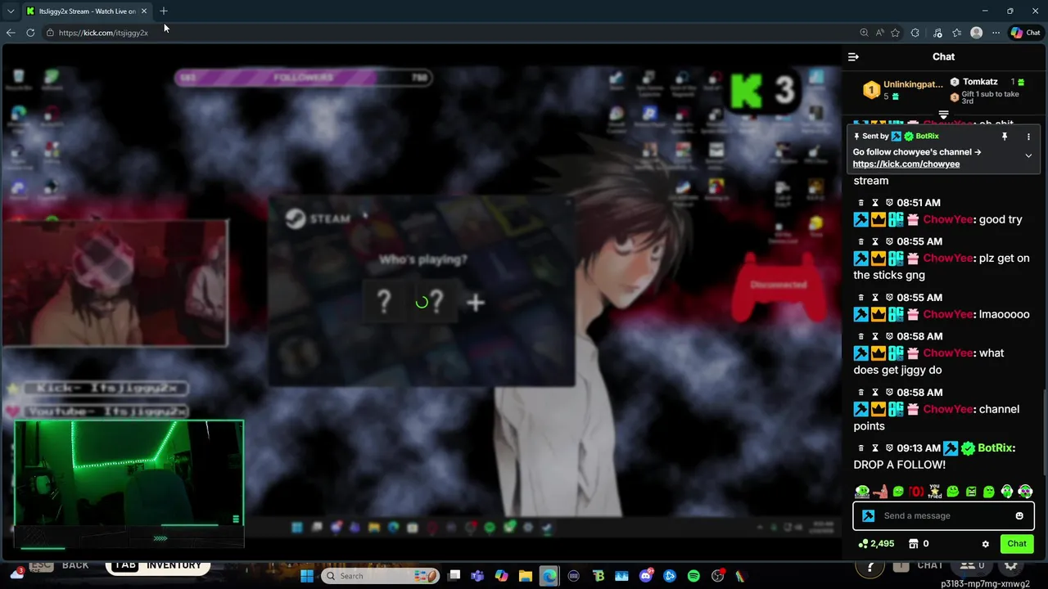The height and width of the screenshot is (589, 1048).
Task: Click the channel points balance 2,495
Action: click(x=876, y=544)
